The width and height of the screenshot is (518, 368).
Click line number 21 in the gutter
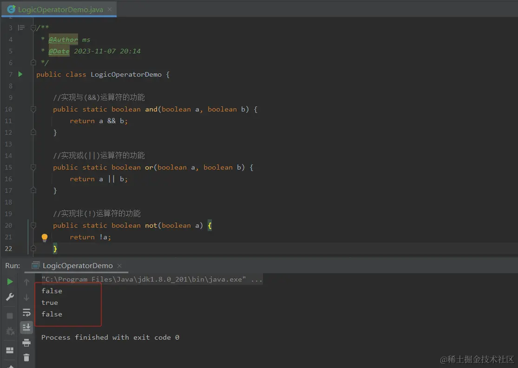coord(8,237)
